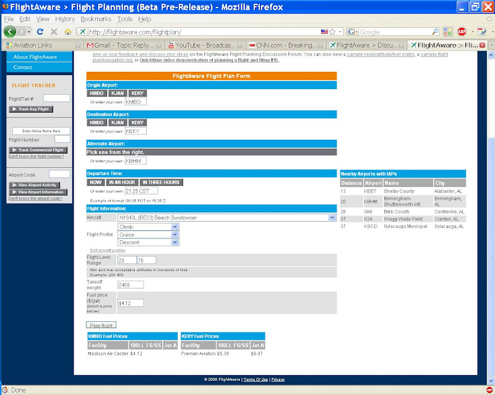
Task: Switch to the CNN.com Breaking tab
Action: 286,45
